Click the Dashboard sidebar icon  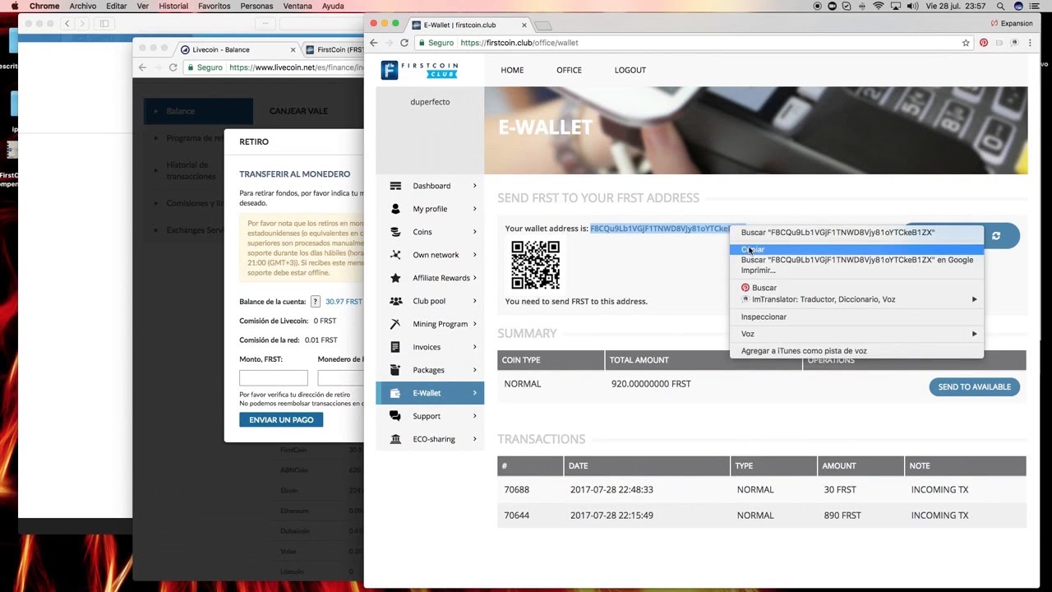(395, 186)
